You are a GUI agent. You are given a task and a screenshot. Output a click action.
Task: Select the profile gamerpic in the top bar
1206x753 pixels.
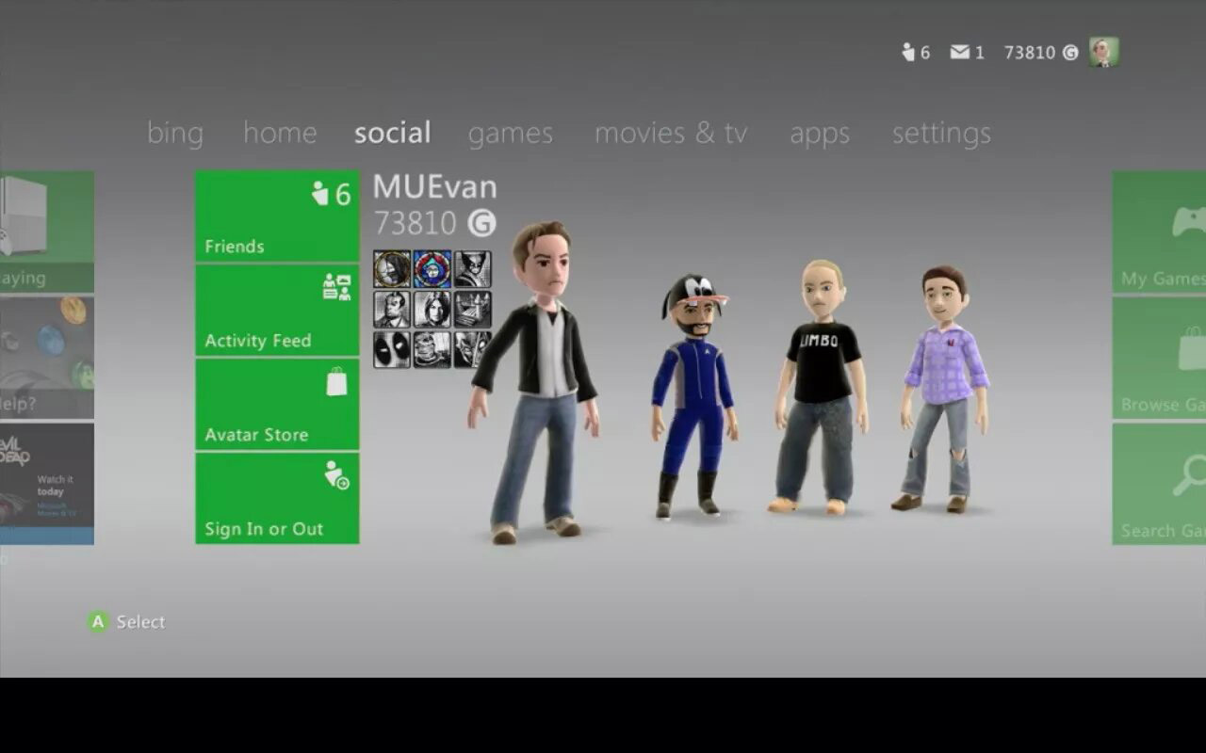coord(1104,52)
